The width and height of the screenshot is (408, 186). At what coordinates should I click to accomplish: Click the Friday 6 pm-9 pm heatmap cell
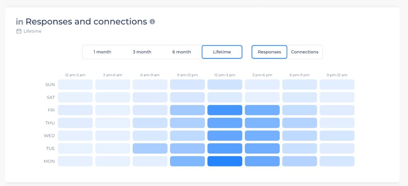click(x=300, y=110)
